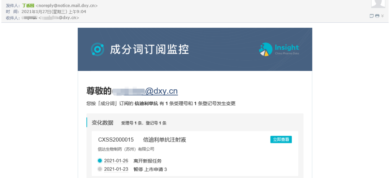Open the note/memo icon in the mail header
This screenshot has height=178, width=390.
372,16
